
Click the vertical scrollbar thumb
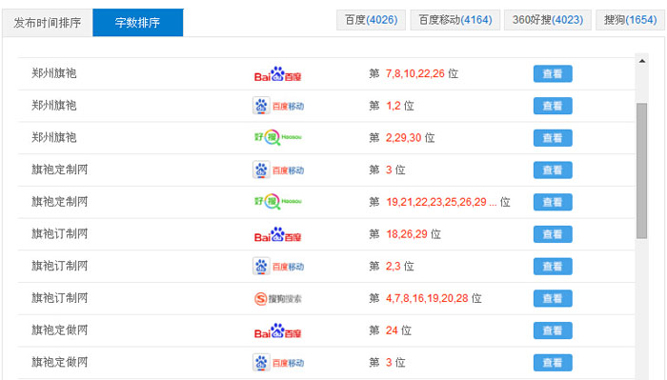pos(642,170)
